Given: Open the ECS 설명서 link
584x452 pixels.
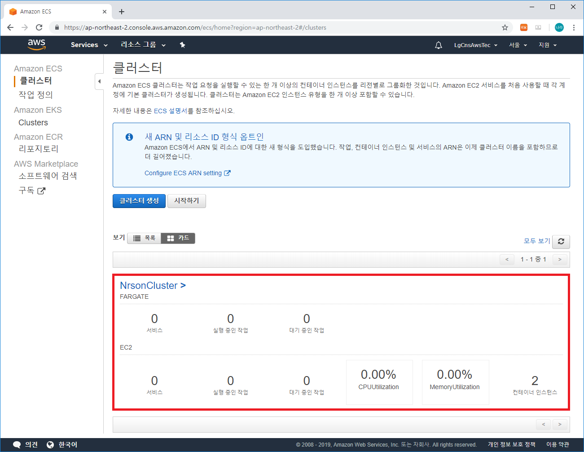Looking at the screenshot, I should click(171, 111).
